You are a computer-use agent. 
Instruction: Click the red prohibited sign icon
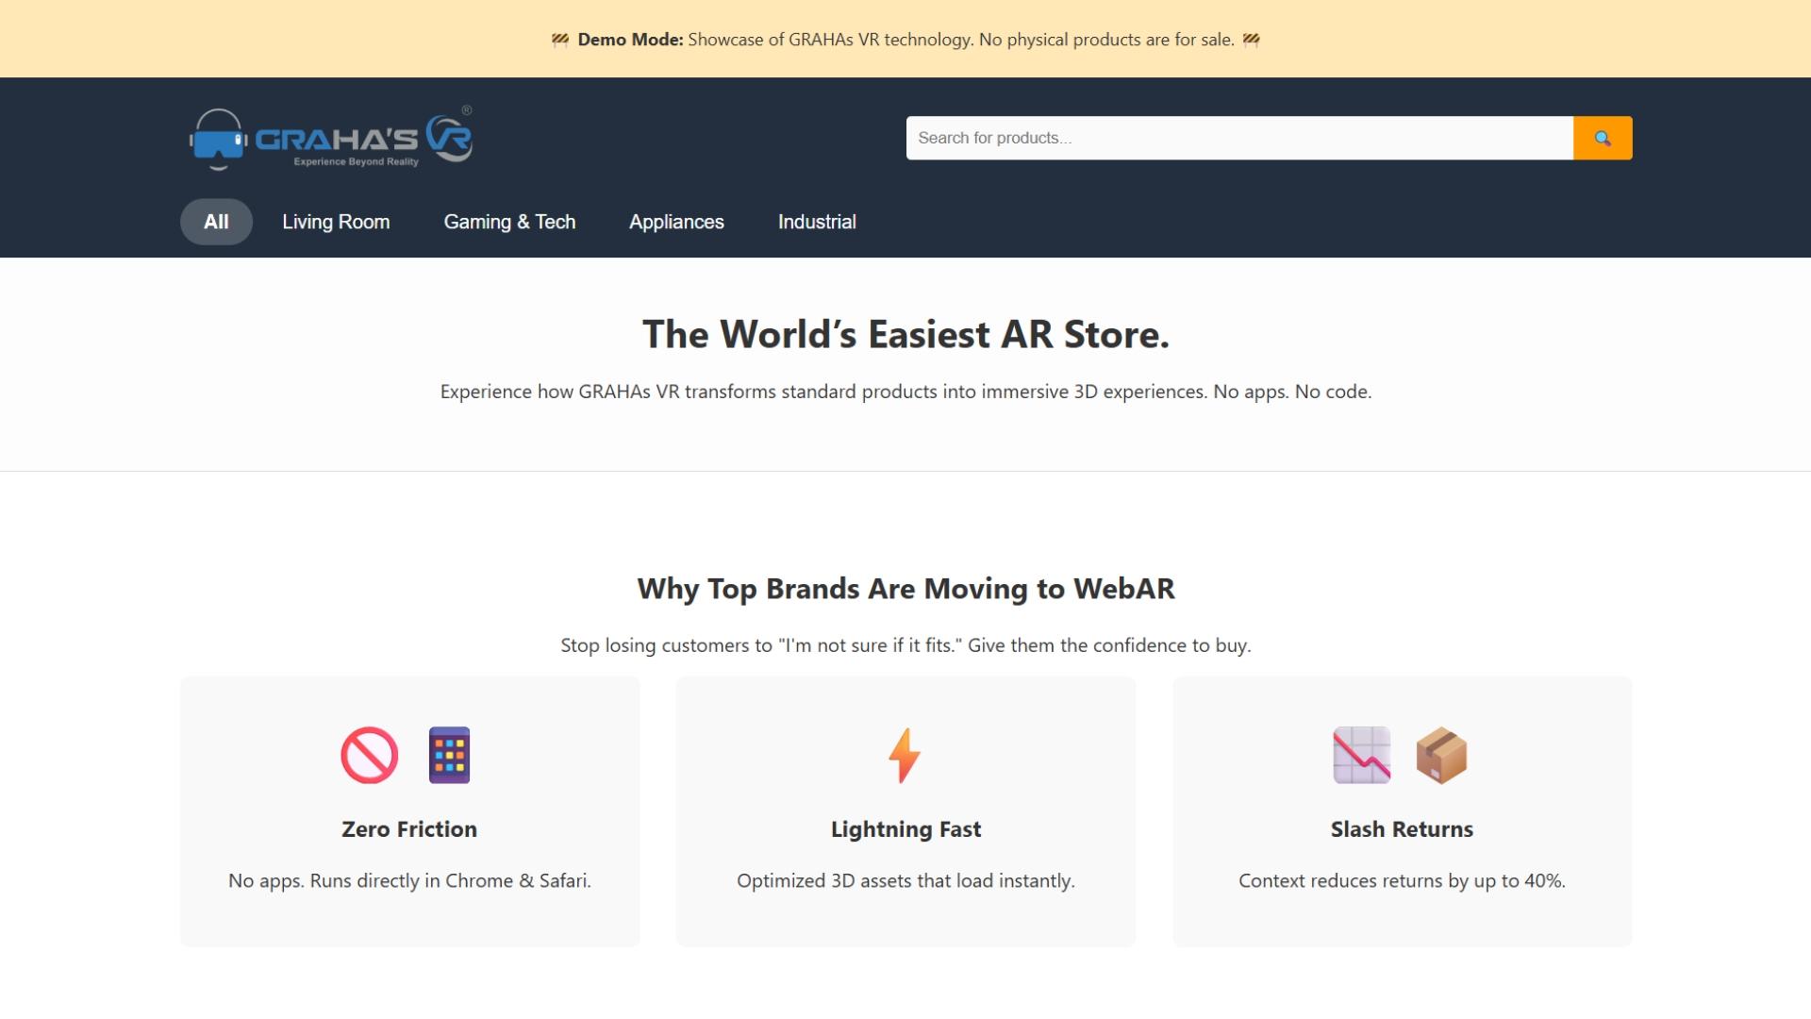point(369,755)
